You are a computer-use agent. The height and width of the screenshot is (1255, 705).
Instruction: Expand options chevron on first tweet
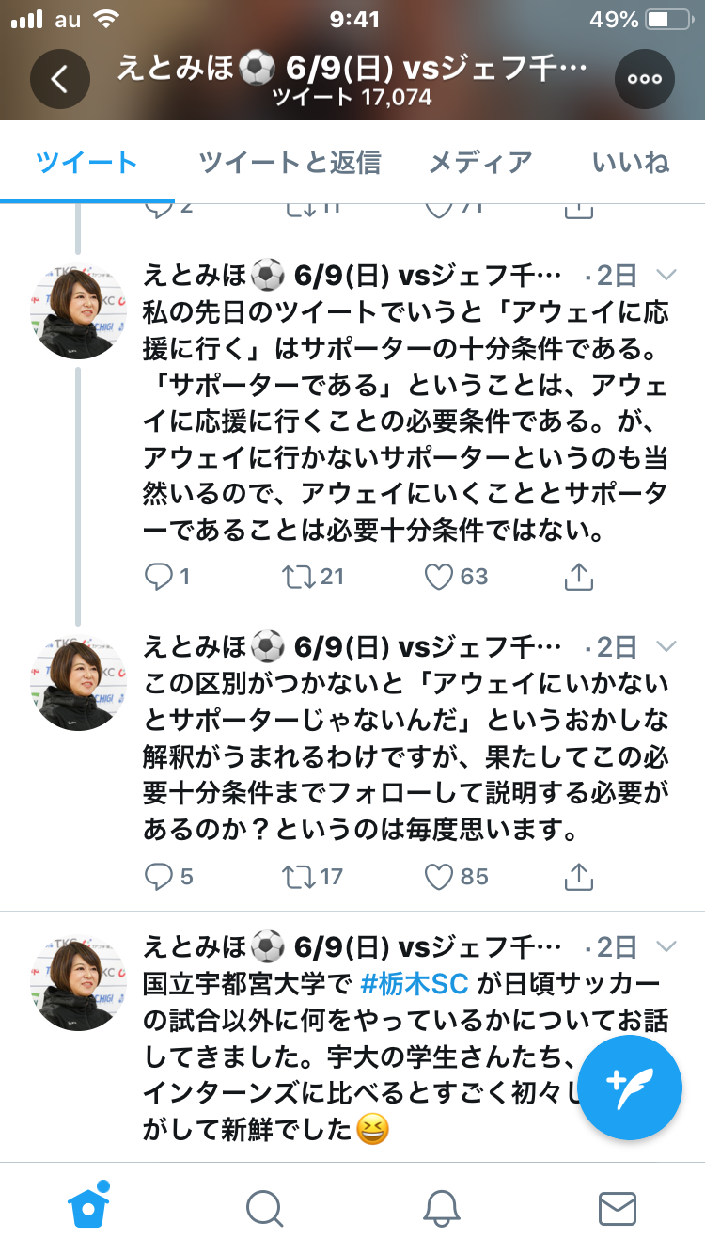[x=666, y=275]
